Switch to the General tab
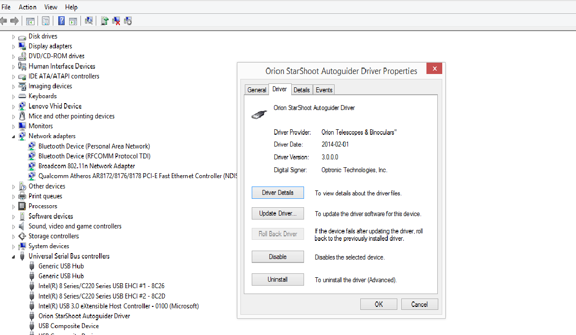Viewport: 576px width, 335px height. pyautogui.click(x=257, y=90)
